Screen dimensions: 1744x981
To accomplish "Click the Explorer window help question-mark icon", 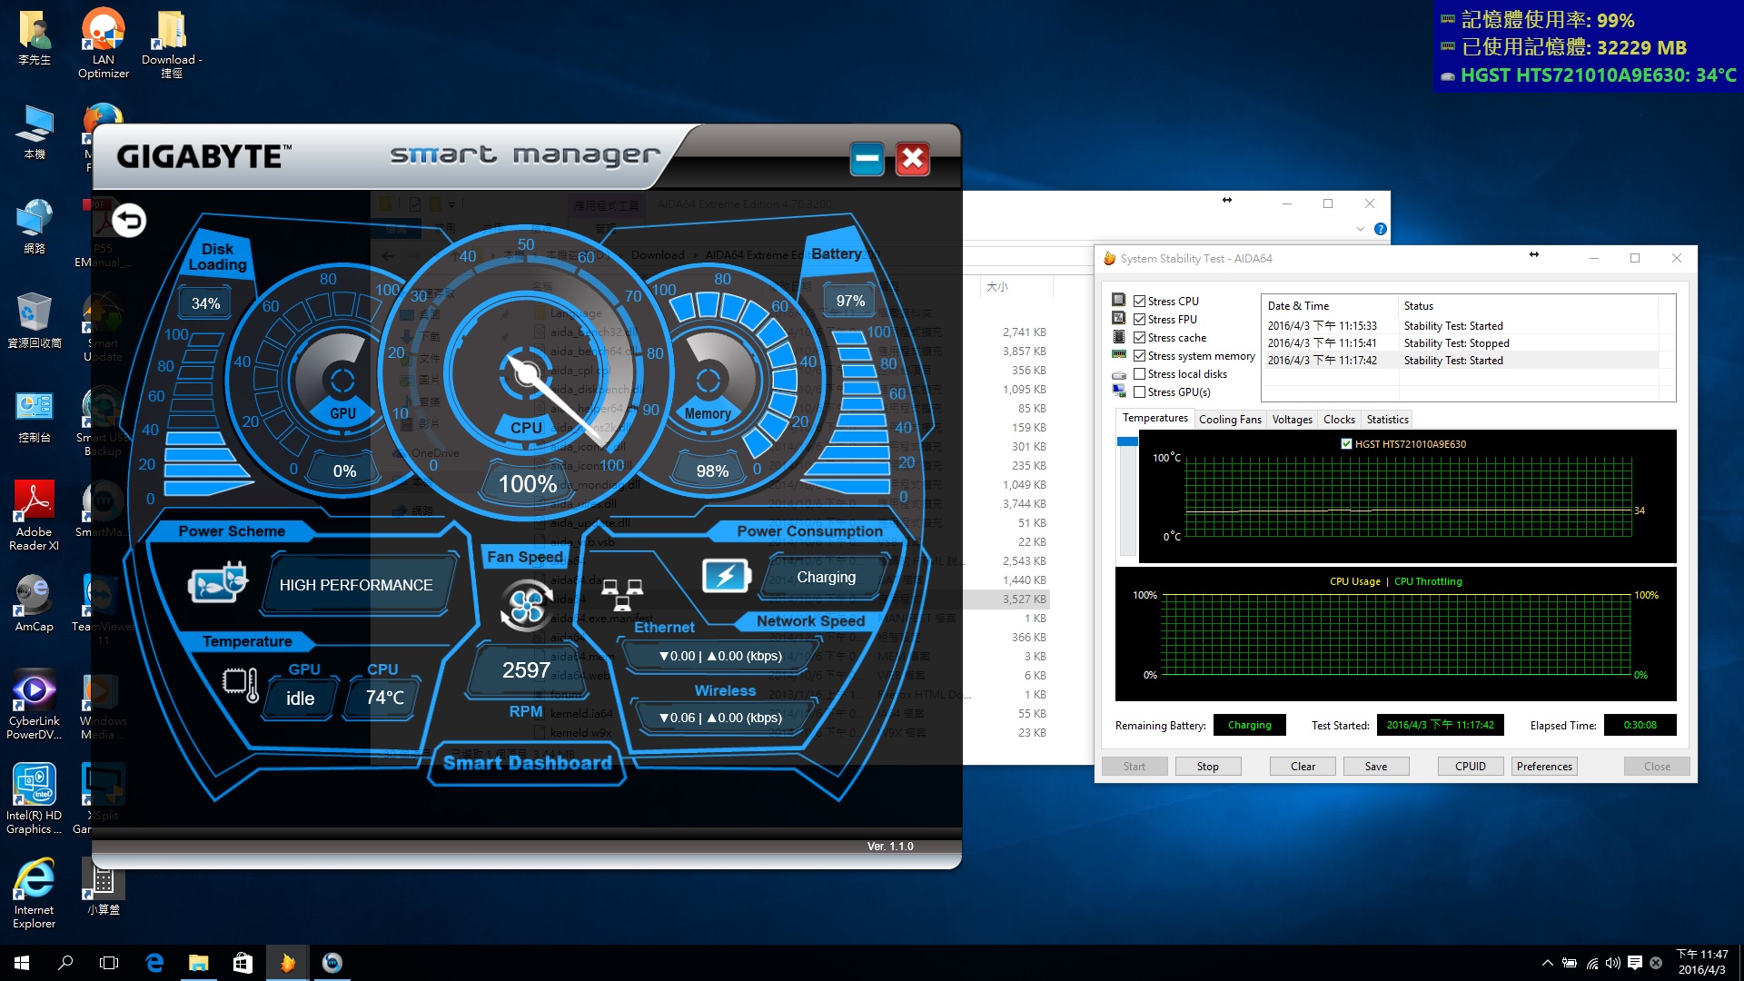I will pos(1381,229).
